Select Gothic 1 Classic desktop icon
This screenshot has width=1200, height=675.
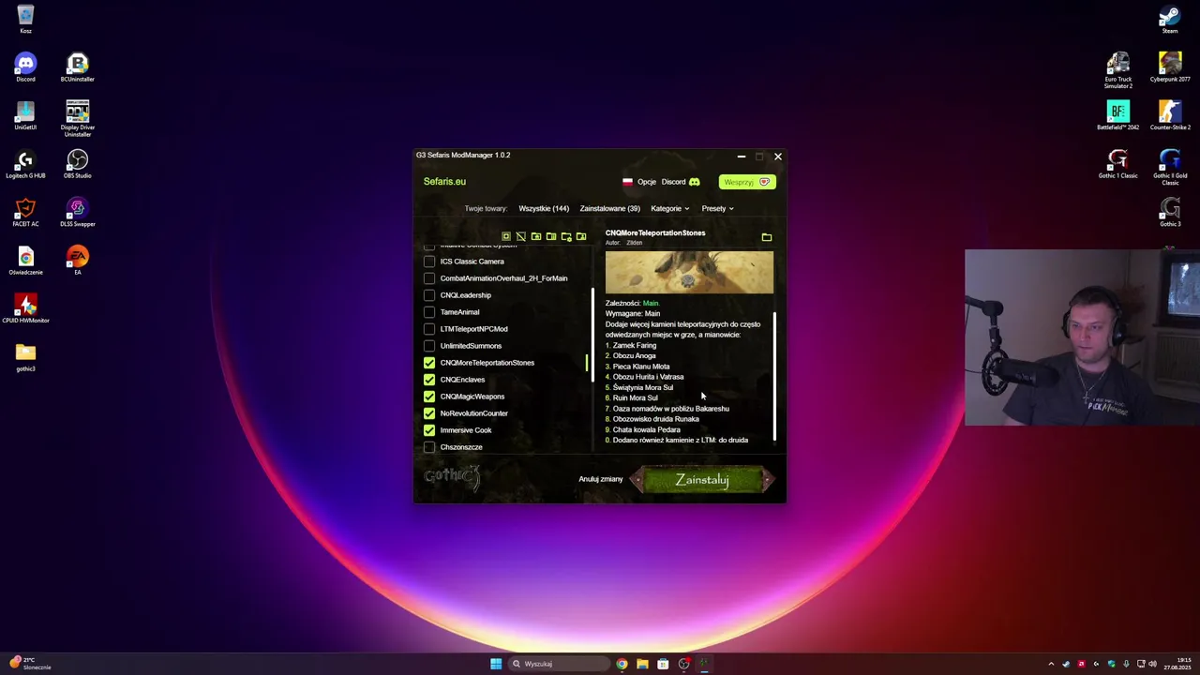click(x=1117, y=164)
